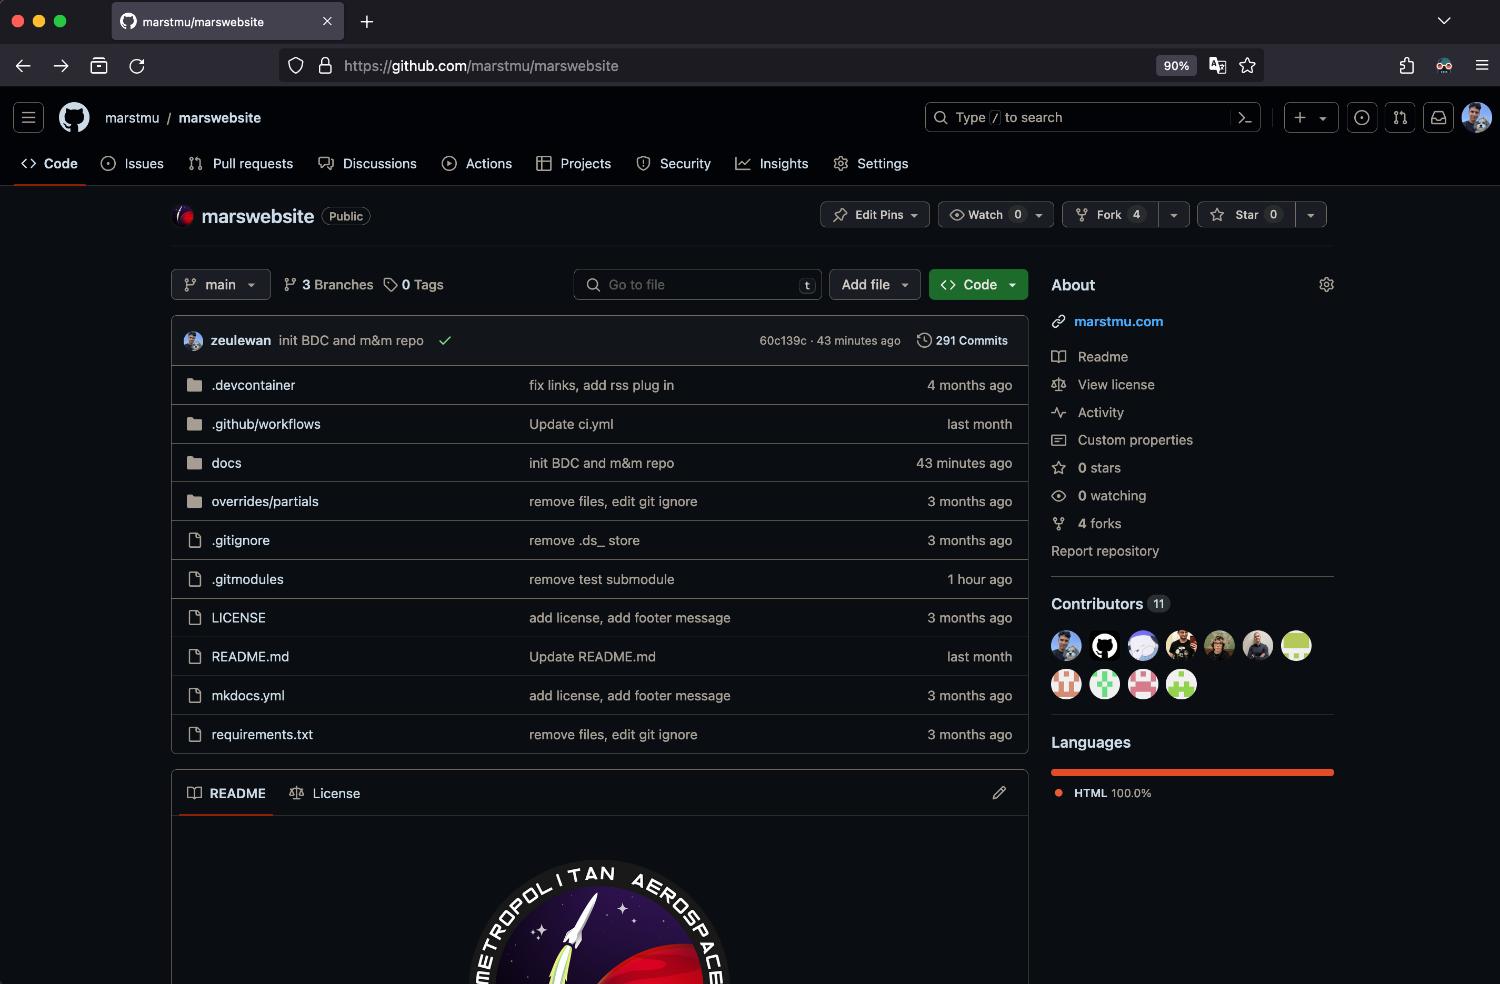
Task: Open the Add file dropdown
Action: point(875,285)
